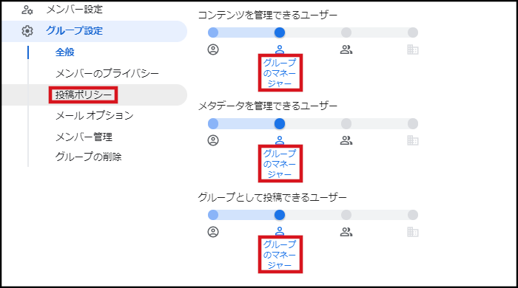Select all-members icon under コンテンツを管理できるユーザー

coord(346,49)
